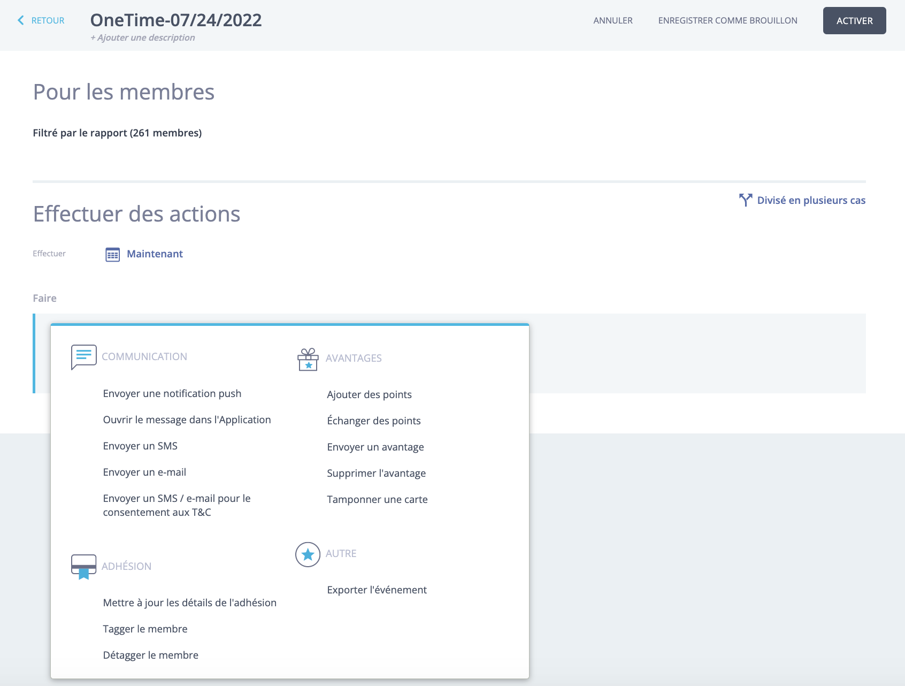Screen dimensions: 905x686
Task: Click the Avantages gift box icon
Action: [x=308, y=359]
